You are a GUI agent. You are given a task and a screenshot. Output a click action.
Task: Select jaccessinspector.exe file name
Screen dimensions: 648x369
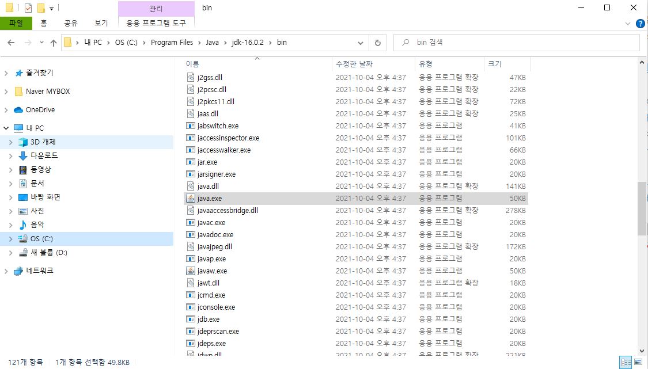tap(228, 138)
